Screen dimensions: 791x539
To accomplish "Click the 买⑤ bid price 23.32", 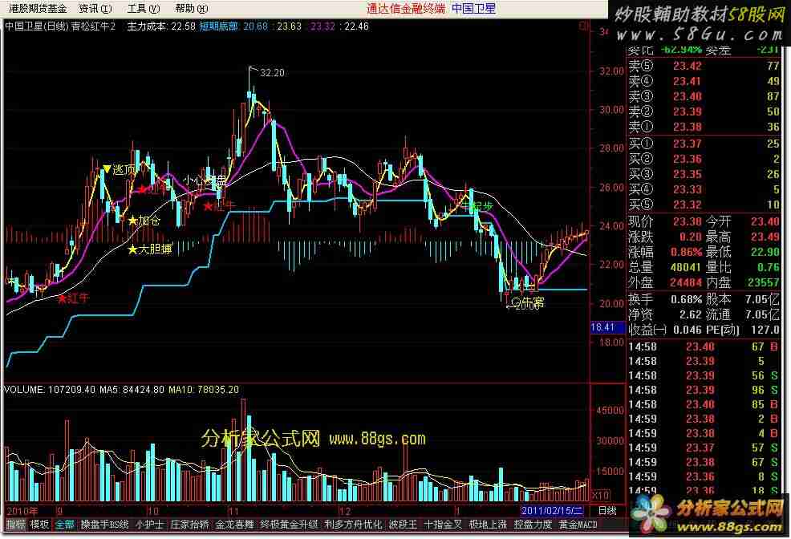I will (x=687, y=205).
